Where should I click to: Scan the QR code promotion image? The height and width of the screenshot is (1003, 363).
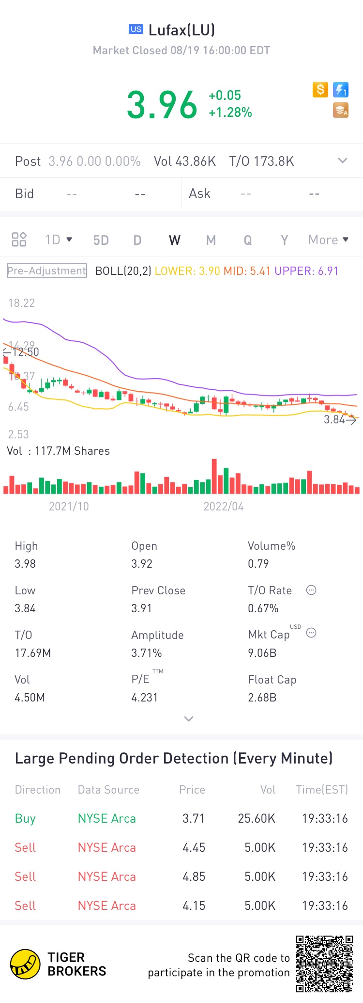point(325,964)
